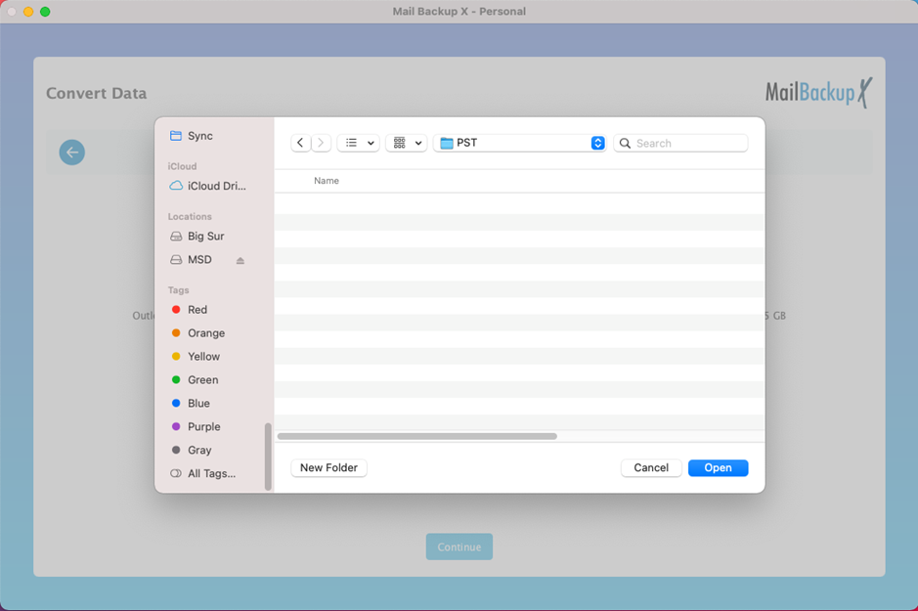
Task: Navigate forward in file dialog
Action: pyautogui.click(x=321, y=143)
